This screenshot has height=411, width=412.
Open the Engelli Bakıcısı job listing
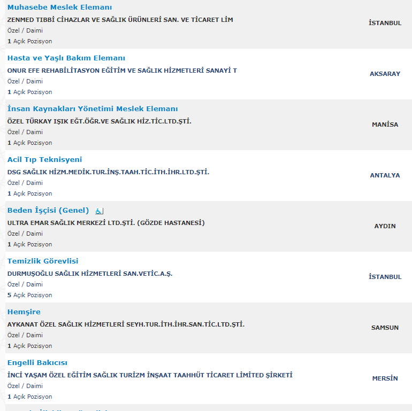(x=37, y=363)
